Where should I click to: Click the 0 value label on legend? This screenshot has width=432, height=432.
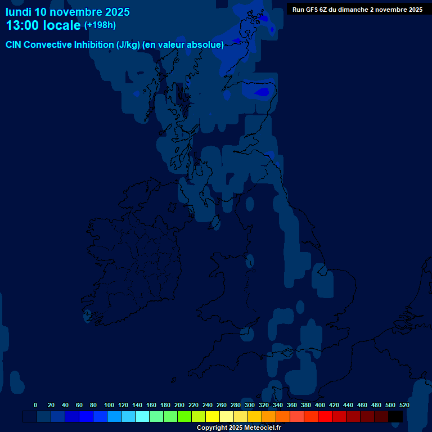point(35,405)
